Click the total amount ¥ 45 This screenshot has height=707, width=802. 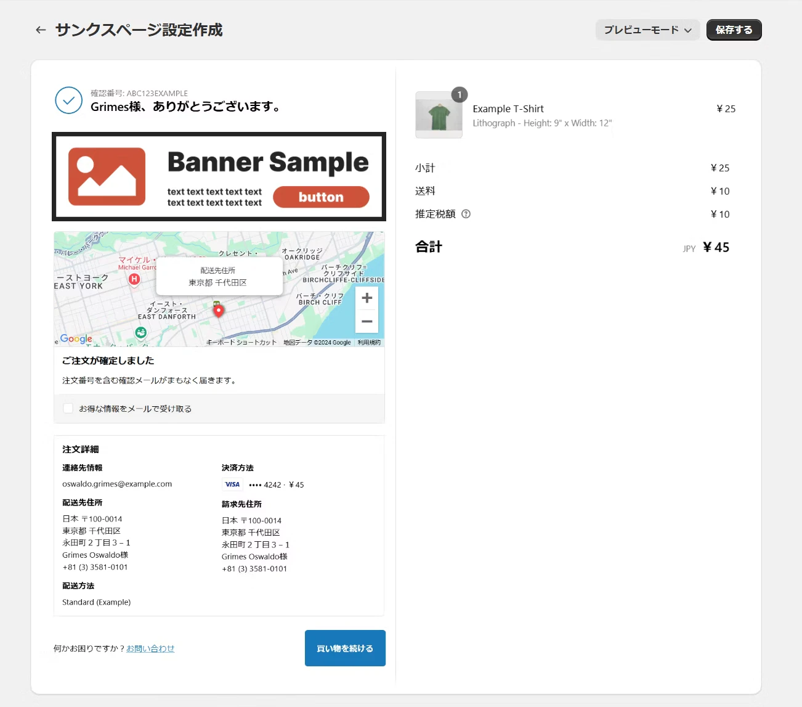point(716,247)
